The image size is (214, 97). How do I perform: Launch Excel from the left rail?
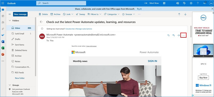(x=3, y=48)
